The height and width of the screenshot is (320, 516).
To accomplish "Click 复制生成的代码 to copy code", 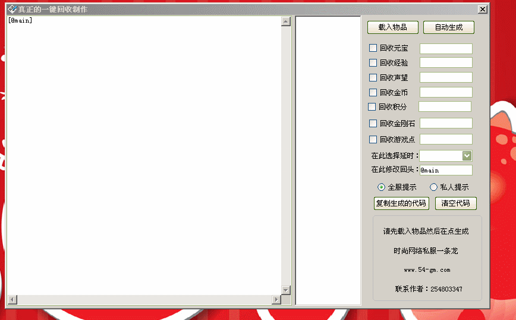I will (401, 203).
